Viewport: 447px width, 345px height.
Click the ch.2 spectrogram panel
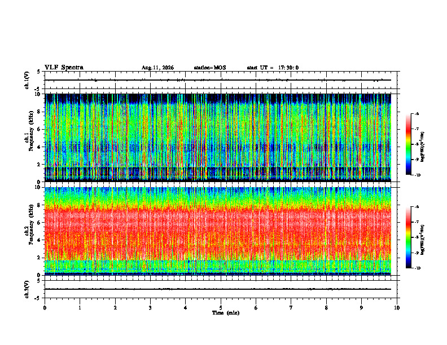coord(218,231)
